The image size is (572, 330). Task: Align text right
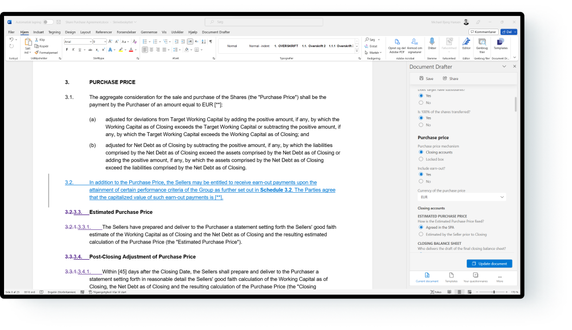point(158,50)
